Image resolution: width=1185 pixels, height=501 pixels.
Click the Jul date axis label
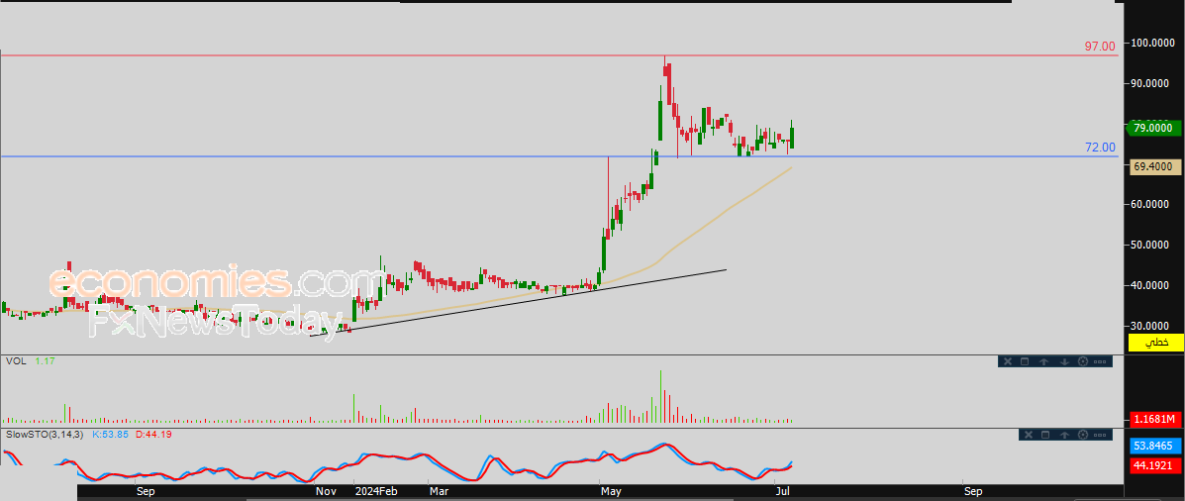781,491
